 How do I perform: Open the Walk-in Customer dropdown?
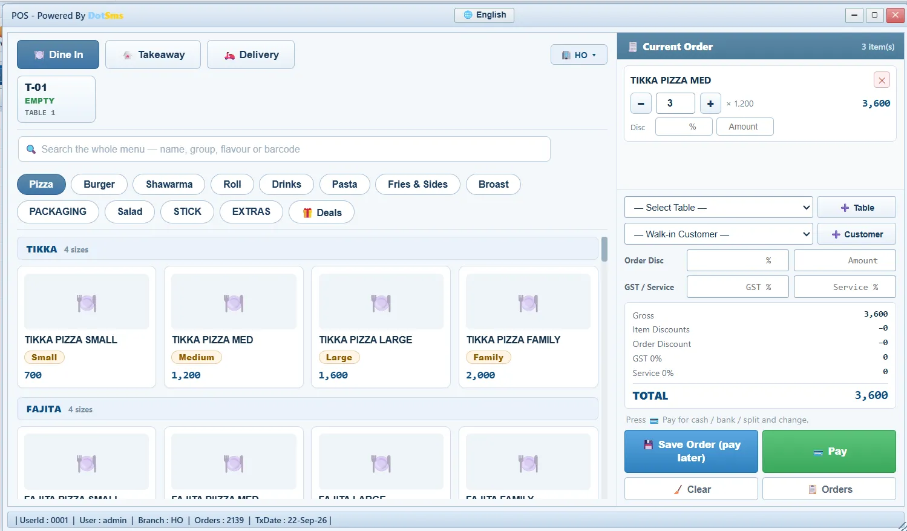pyautogui.click(x=719, y=234)
